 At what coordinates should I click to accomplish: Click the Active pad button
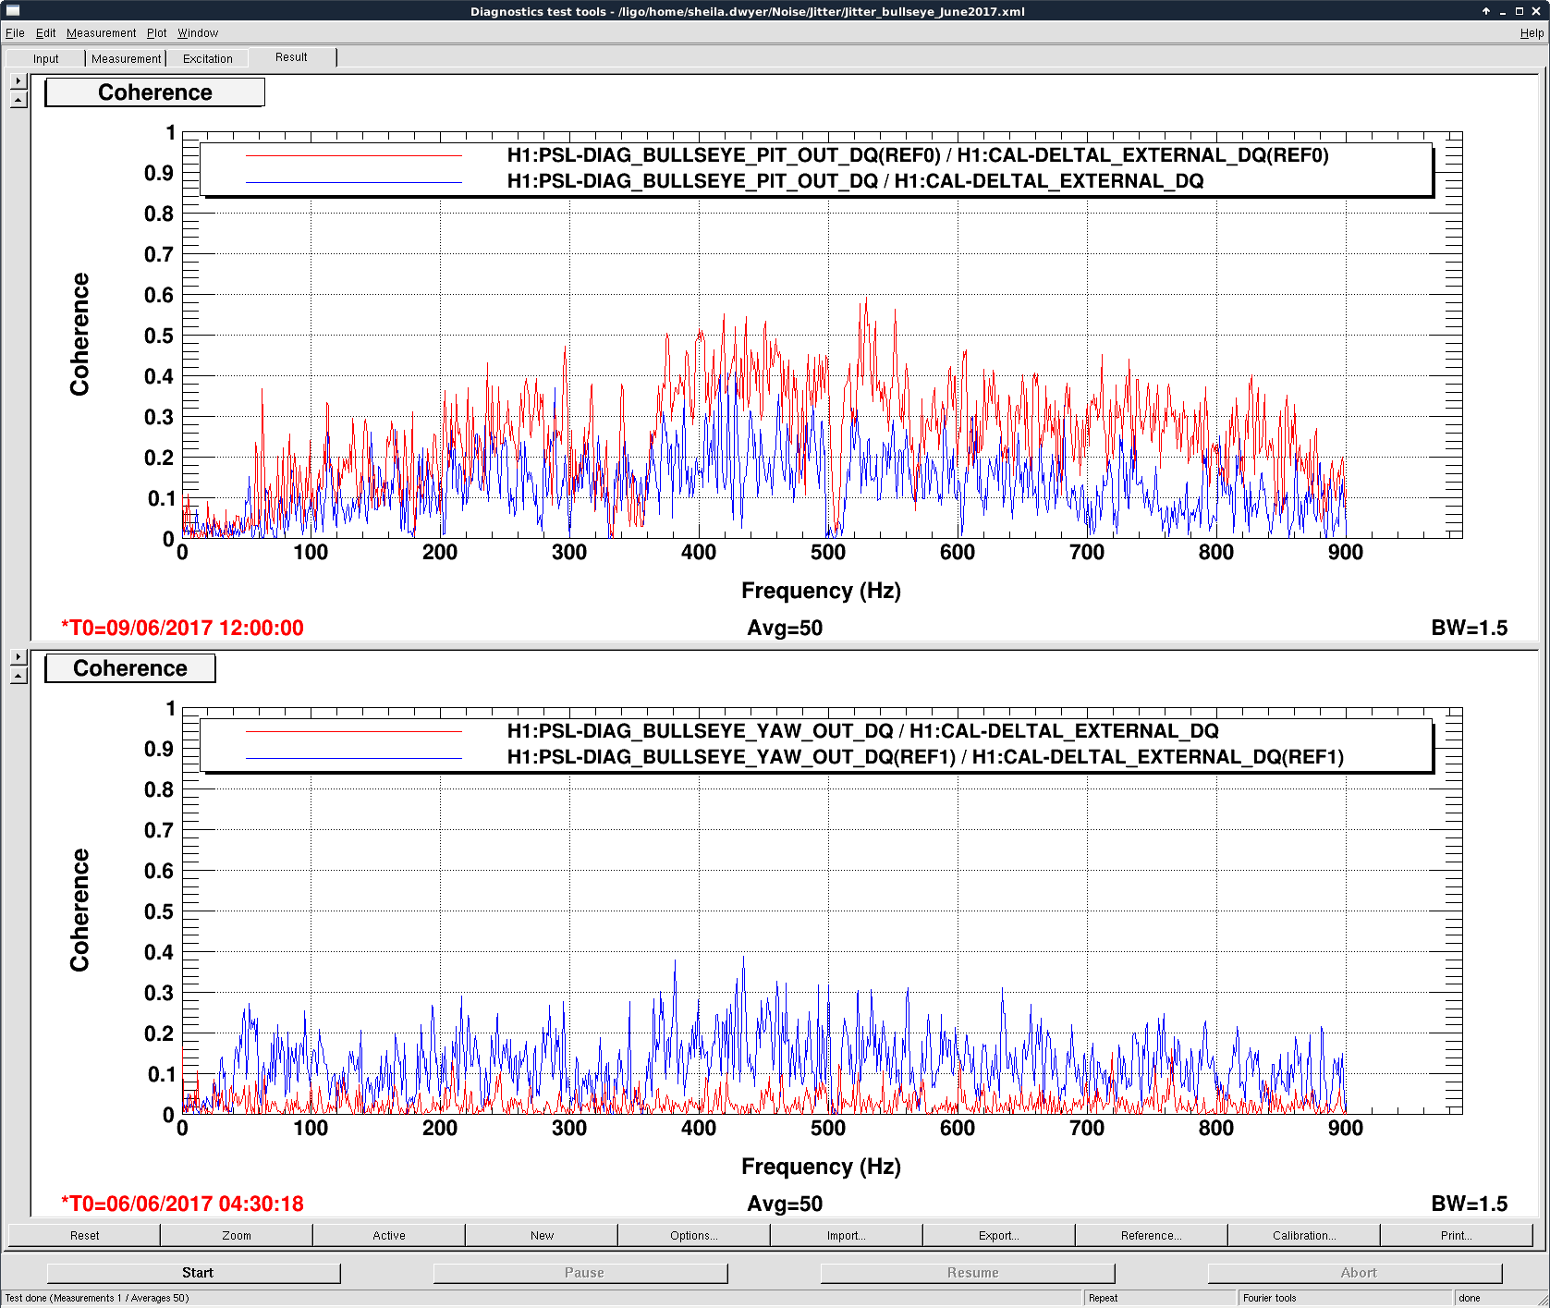pos(388,1235)
